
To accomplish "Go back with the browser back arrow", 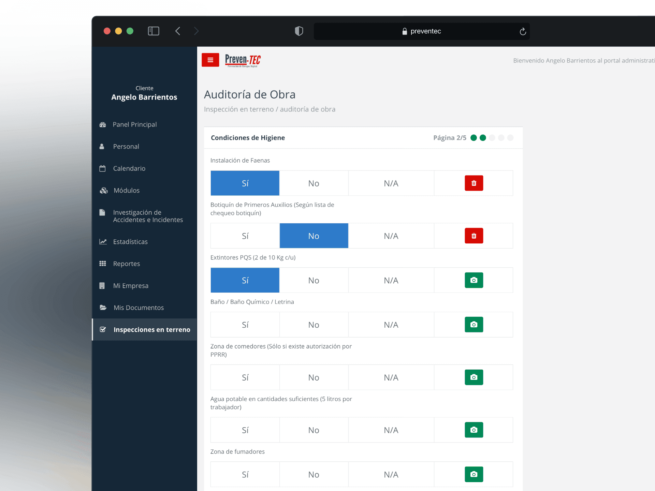I will click(178, 31).
